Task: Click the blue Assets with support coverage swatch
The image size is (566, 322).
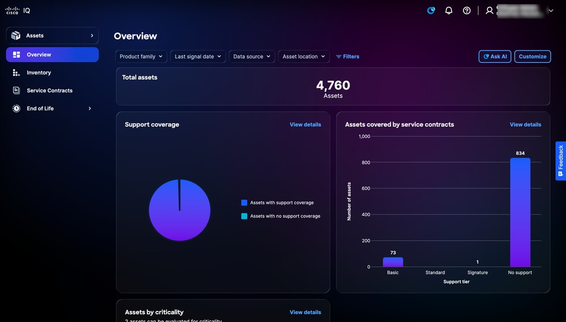Action: coord(244,203)
